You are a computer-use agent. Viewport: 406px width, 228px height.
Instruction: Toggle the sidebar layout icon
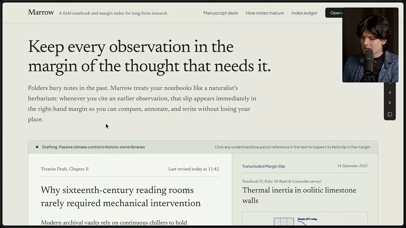[x=390, y=114]
